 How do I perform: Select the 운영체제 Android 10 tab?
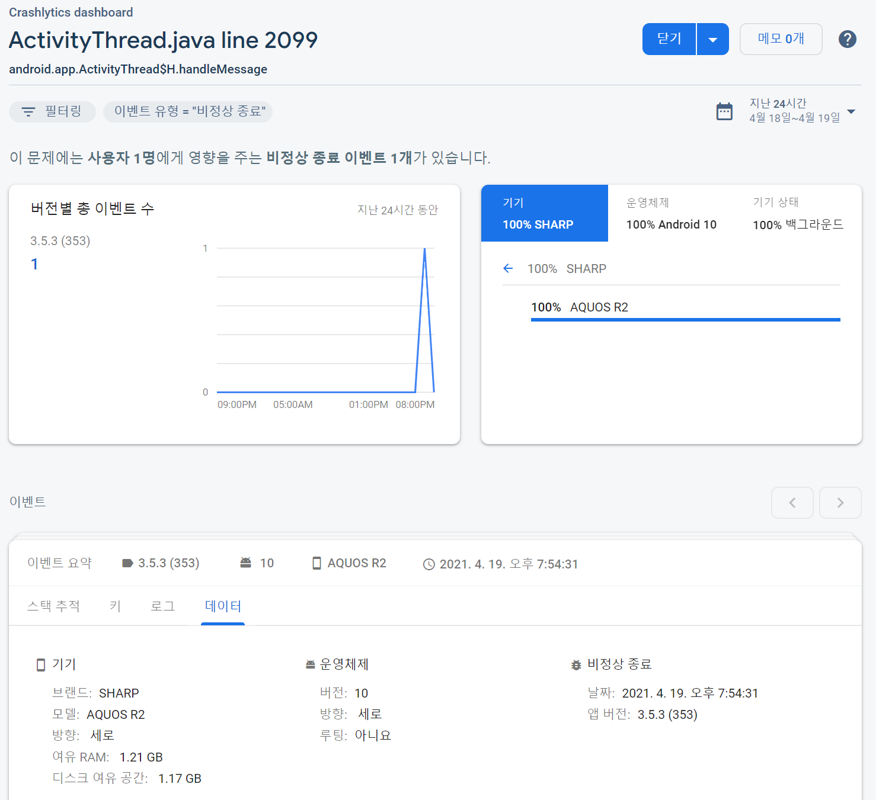[671, 214]
